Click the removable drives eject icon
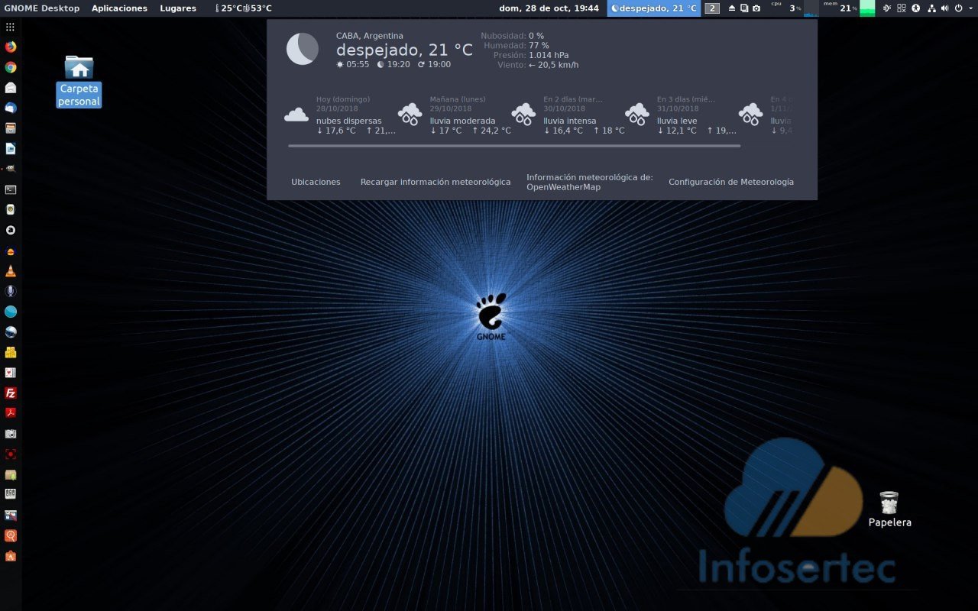The width and height of the screenshot is (978, 611). click(x=732, y=8)
